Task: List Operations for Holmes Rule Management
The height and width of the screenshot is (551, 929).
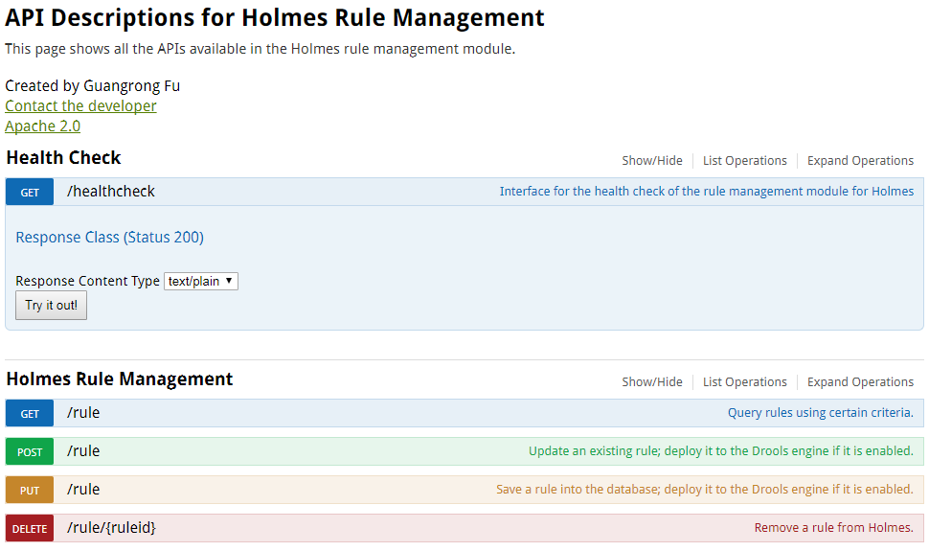Action: tap(745, 382)
